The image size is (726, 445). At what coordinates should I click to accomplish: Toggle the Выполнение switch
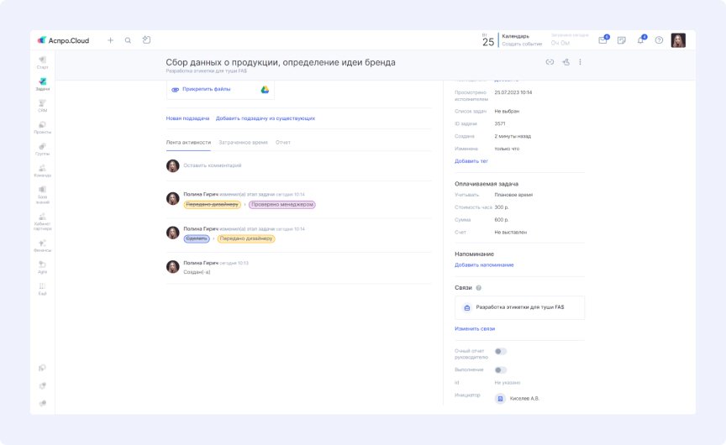[501, 370]
